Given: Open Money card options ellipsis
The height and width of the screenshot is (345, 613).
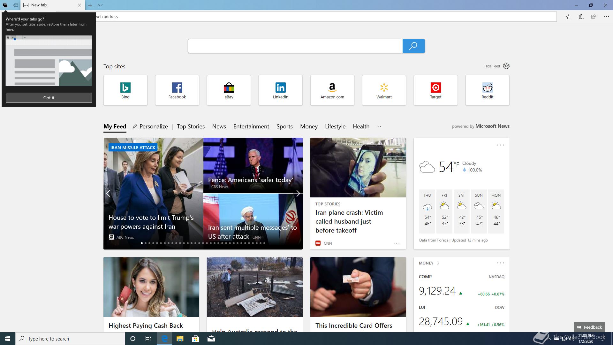Looking at the screenshot, I should [x=501, y=263].
